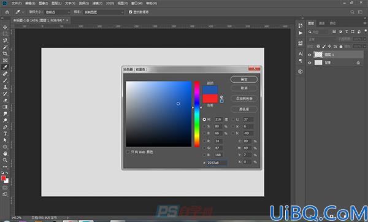Image resolution: width=368 pixels, height=222 pixels.
Task: Switch to the 通道 channels tab
Action: (x=322, y=23)
